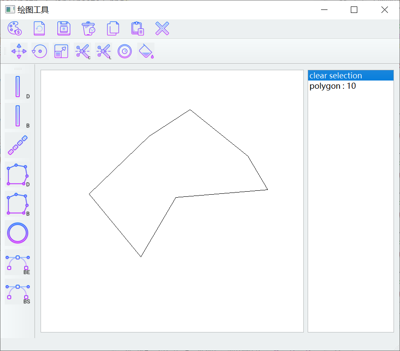The width and height of the screenshot is (400, 351).
Task: Click the polygon's top vertex on canvas
Action: (190, 110)
